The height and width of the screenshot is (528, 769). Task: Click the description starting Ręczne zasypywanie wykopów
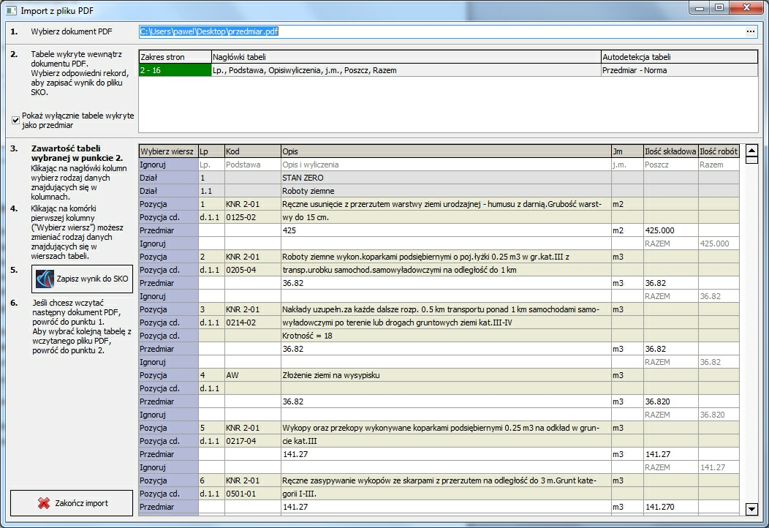click(x=446, y=480)
